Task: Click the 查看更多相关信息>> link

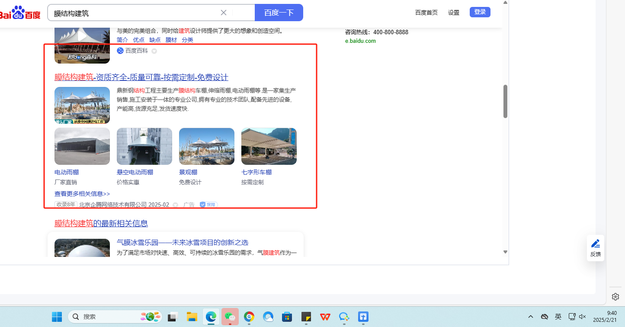Action: click(x=82, y=194)
